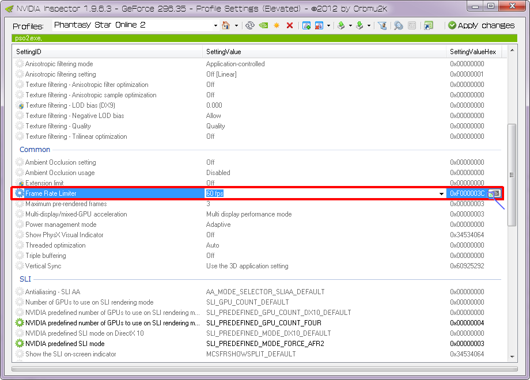Viewport: 530px width, 380px height.
Task: Open the 60 fps value dropdown arrow
Action: pos(441,193)
